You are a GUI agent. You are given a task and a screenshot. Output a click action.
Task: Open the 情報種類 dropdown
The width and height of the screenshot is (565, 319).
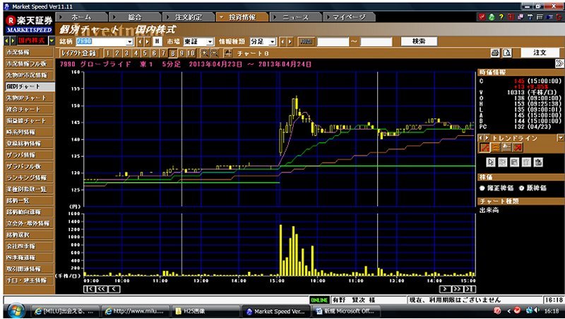(x=273, y=42)
